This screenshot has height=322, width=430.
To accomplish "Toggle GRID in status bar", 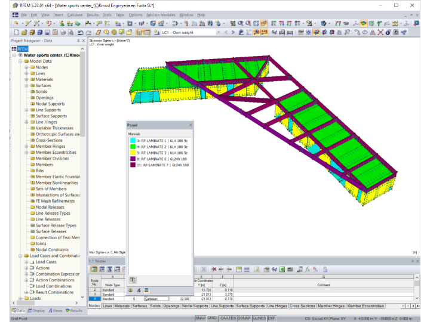I will [212, 318].
